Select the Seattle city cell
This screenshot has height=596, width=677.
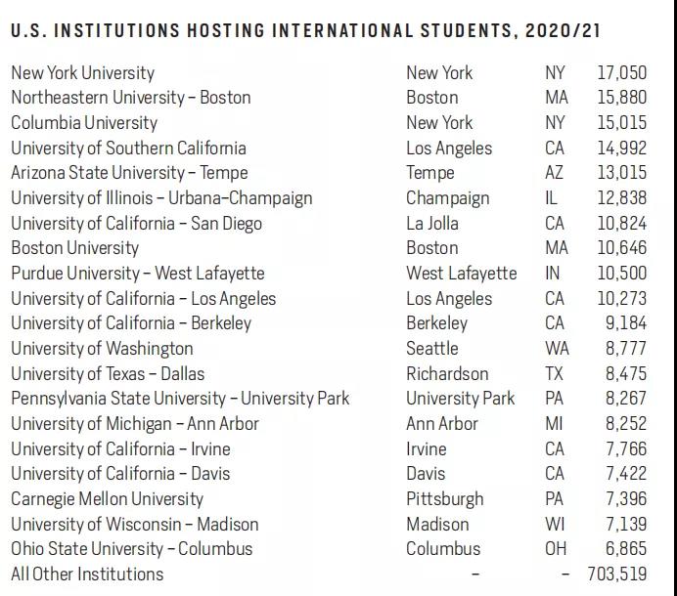click(x=431, y=349)
